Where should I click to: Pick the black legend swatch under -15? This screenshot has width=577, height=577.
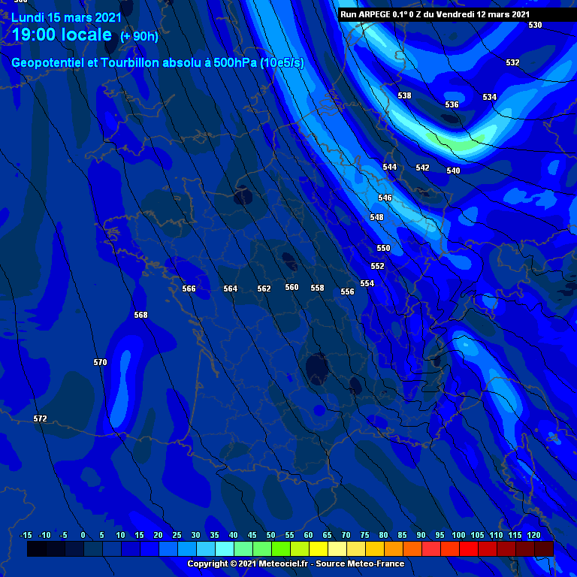pos(36,549)
